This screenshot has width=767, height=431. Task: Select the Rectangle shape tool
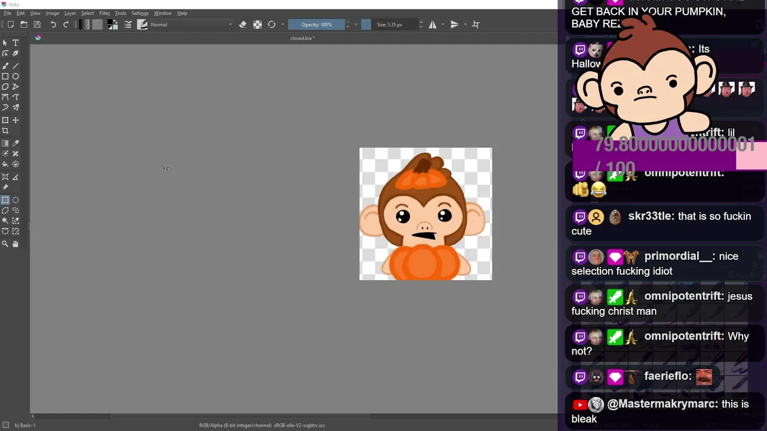click(x=5, y=76)
